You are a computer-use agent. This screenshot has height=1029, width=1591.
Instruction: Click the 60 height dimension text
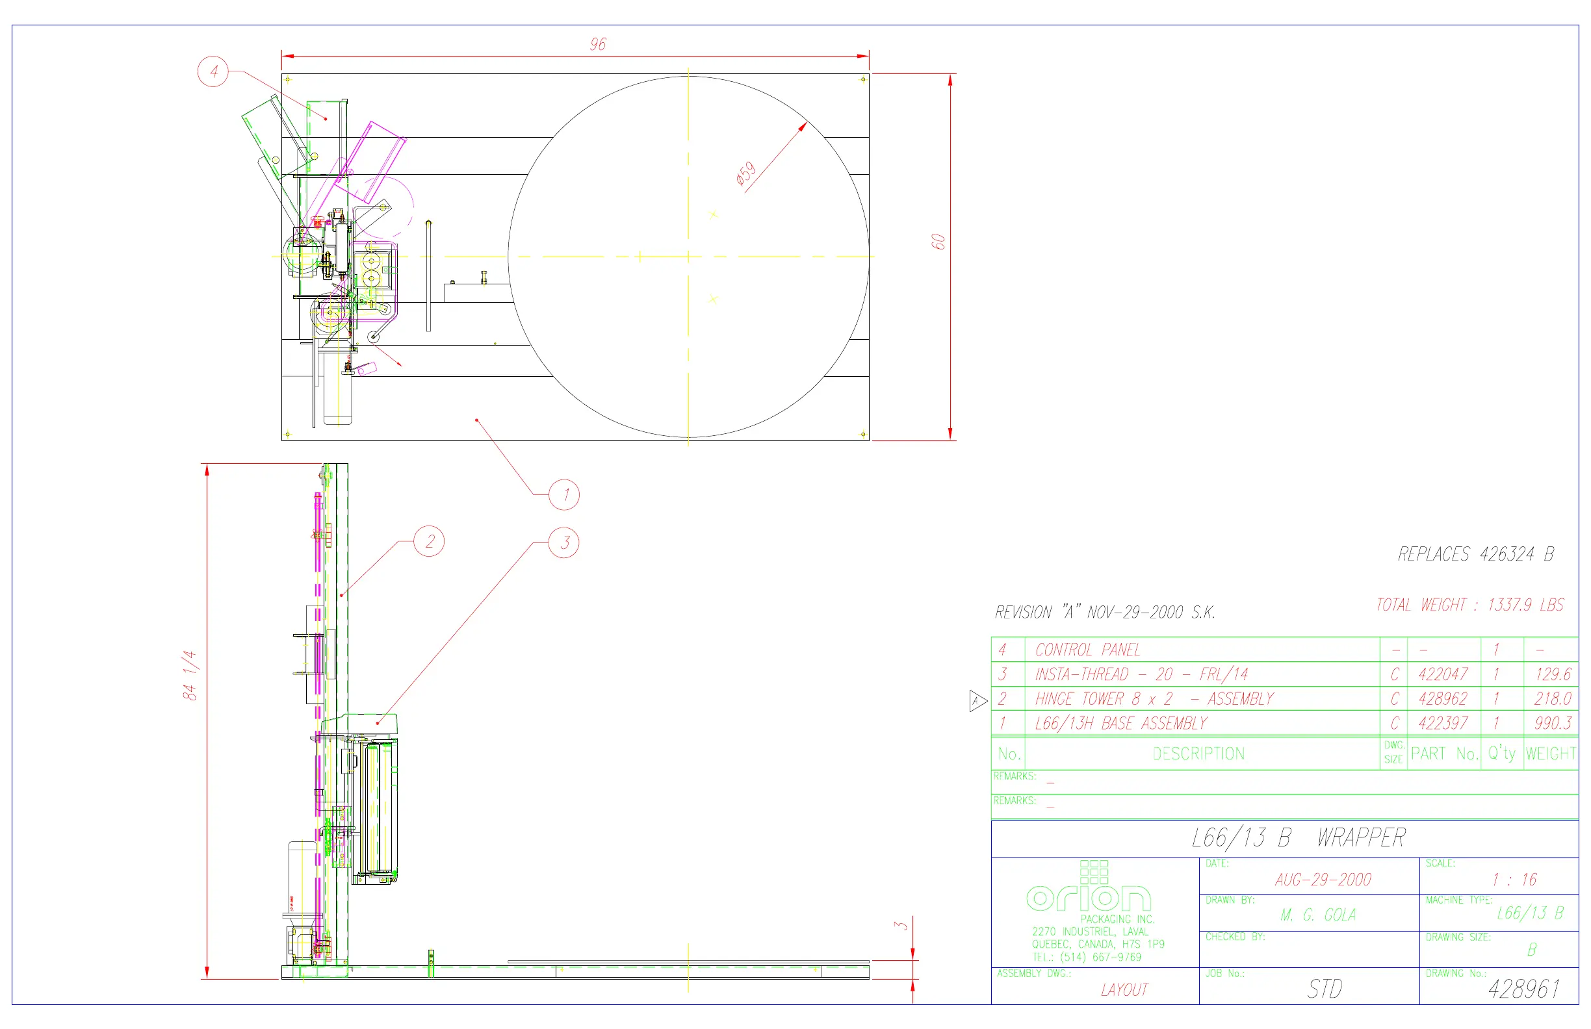coord(938,242)
